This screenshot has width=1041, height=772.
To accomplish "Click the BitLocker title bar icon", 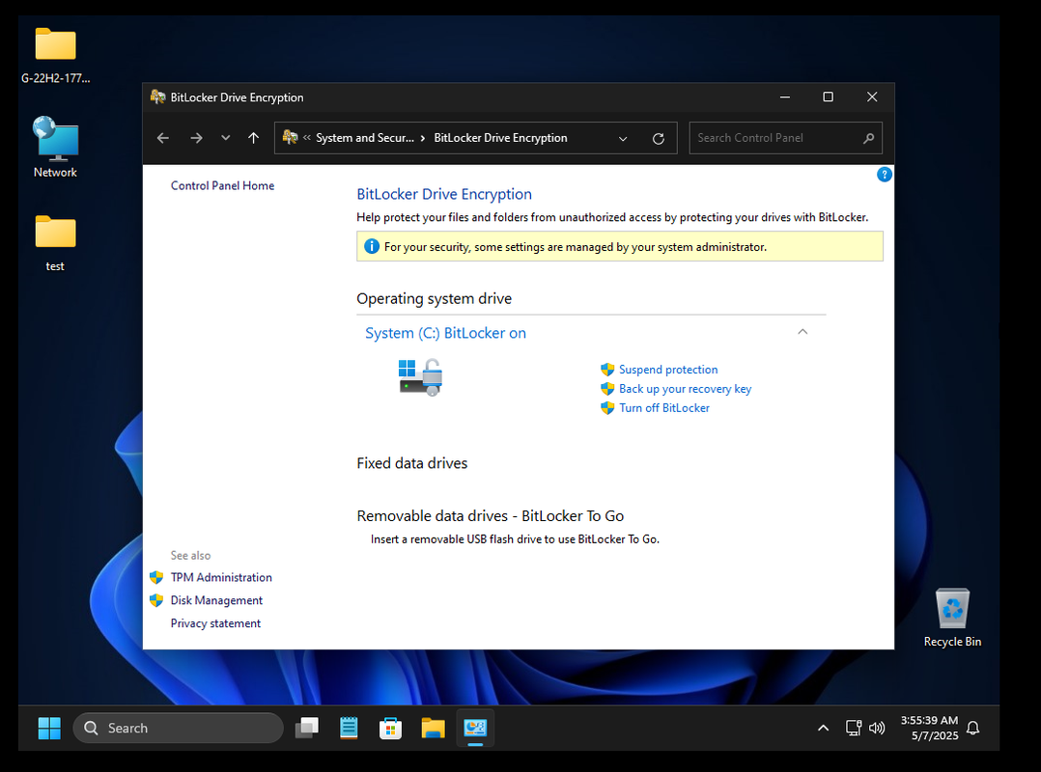I will (x=157, y=96).
